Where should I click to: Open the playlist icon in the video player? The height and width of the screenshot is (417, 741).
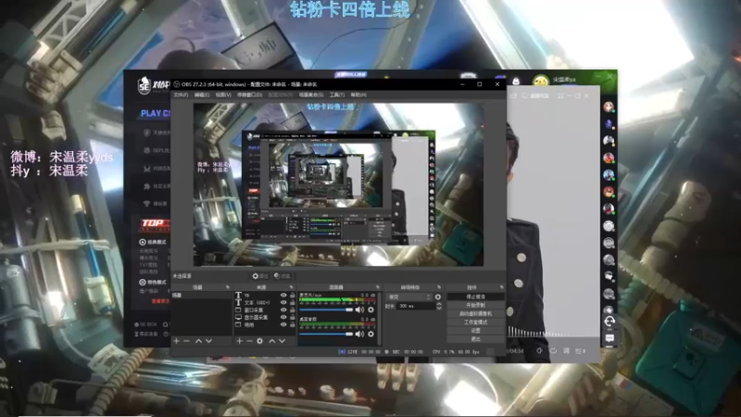tap(580, 351)
